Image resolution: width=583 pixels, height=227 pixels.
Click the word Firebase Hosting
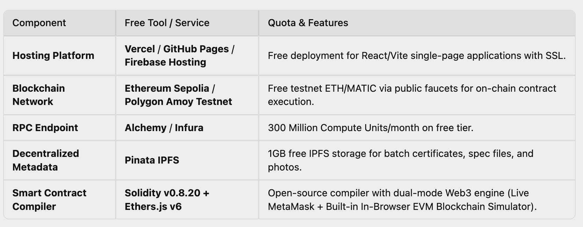(x=165, y=62)
